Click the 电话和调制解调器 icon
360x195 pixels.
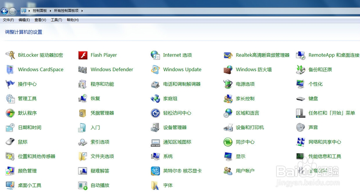(x=156, y=84)
